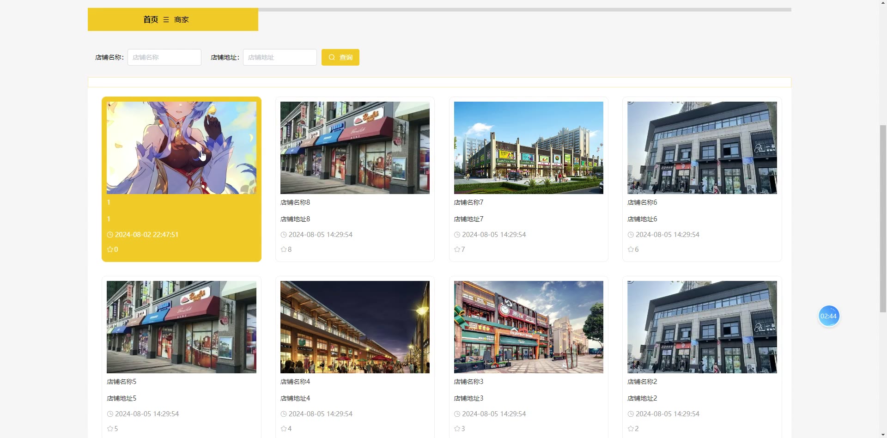
Task: Select 商家 in the breadcrumb
Action: [182, 20]
